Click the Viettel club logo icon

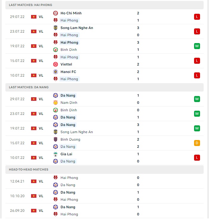(x=56, y=64)
